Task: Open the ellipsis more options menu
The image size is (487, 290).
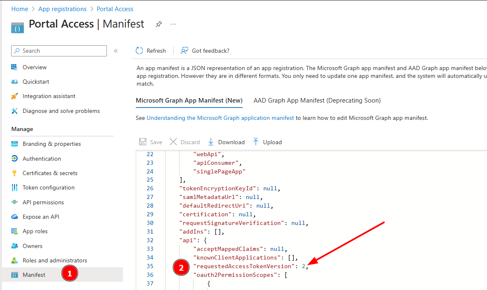Action: (173, 24)
